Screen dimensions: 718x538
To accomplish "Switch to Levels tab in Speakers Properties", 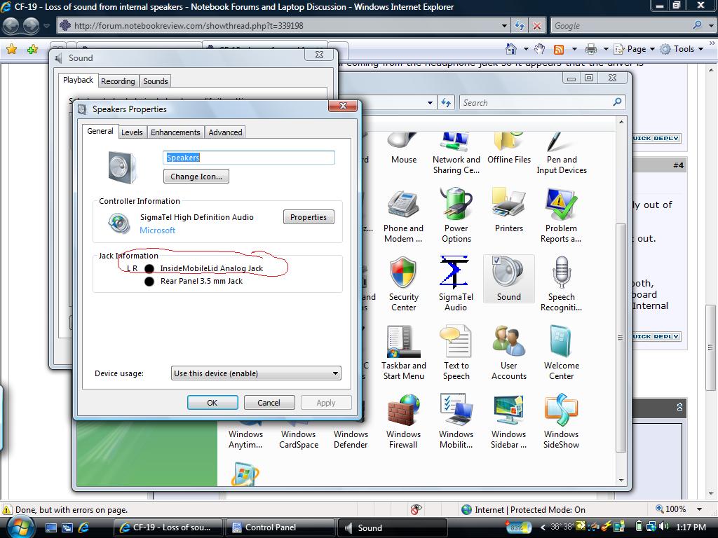I will point(132,132).
